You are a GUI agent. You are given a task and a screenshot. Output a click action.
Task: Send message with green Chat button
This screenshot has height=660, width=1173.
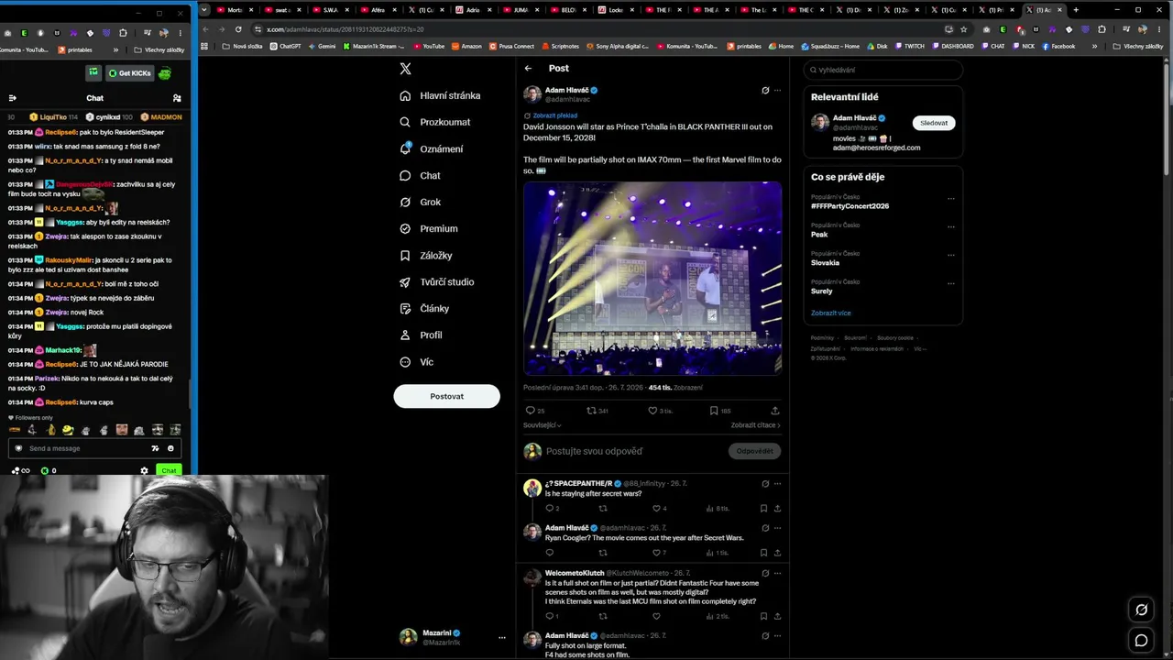tap(169, 470)
